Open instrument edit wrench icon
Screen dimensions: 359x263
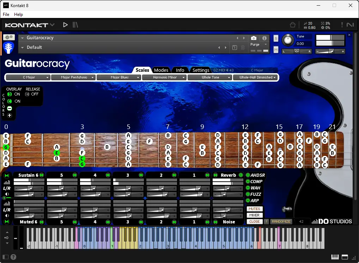click(x=9, y=37)
